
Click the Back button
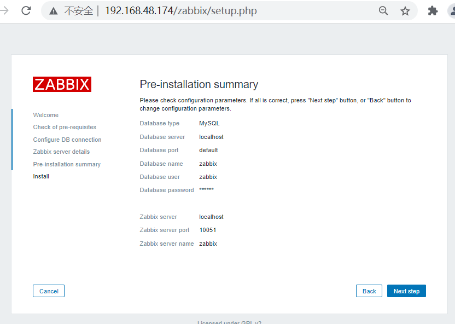[x=369, y=291]
